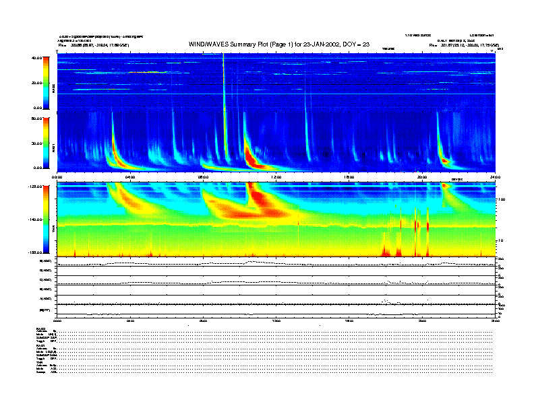Click 20:00 label under RAD1 spectrogram
Image resolution: width=534 pixels, height=412 pixels.
422,177
